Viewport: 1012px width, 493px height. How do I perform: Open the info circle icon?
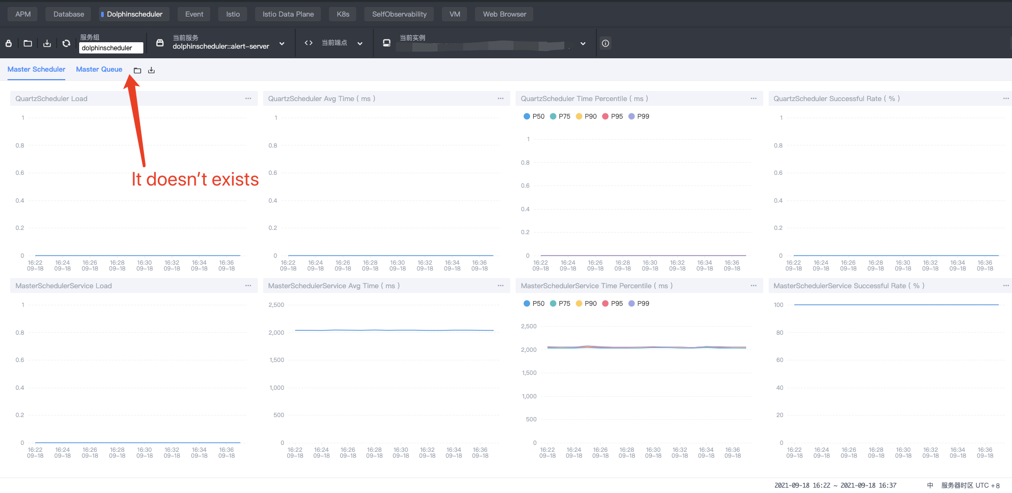point(605,43)
